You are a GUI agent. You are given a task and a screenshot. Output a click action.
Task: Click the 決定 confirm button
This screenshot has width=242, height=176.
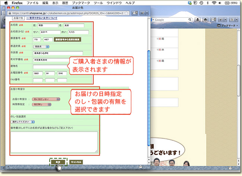click(x=58, y=162)
